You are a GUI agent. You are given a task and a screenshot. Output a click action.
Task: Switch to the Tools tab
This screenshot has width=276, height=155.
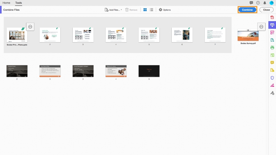tap(18, 3)
